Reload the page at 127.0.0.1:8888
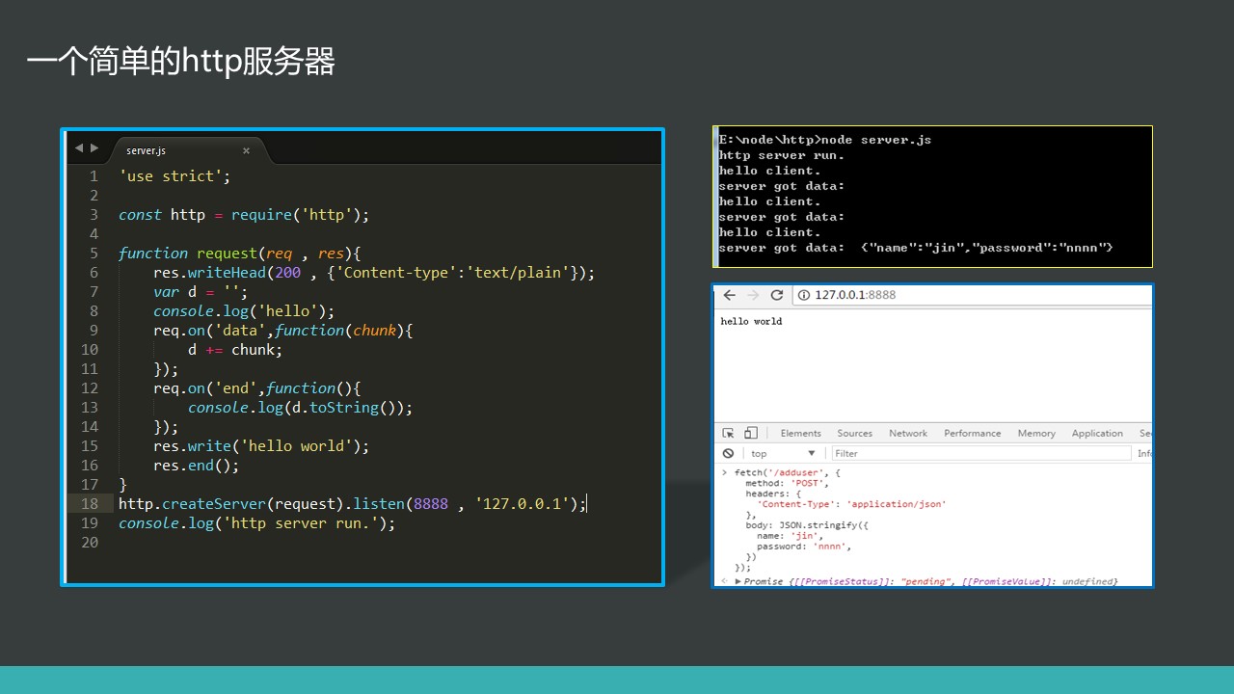The image size is (1234, 694). [776, 295]
